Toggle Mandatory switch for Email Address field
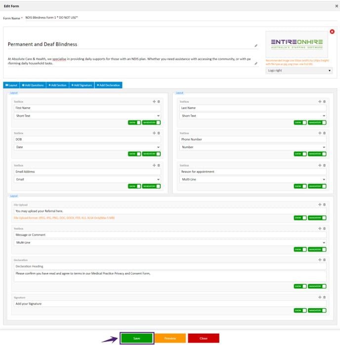 tap(151, 186)
